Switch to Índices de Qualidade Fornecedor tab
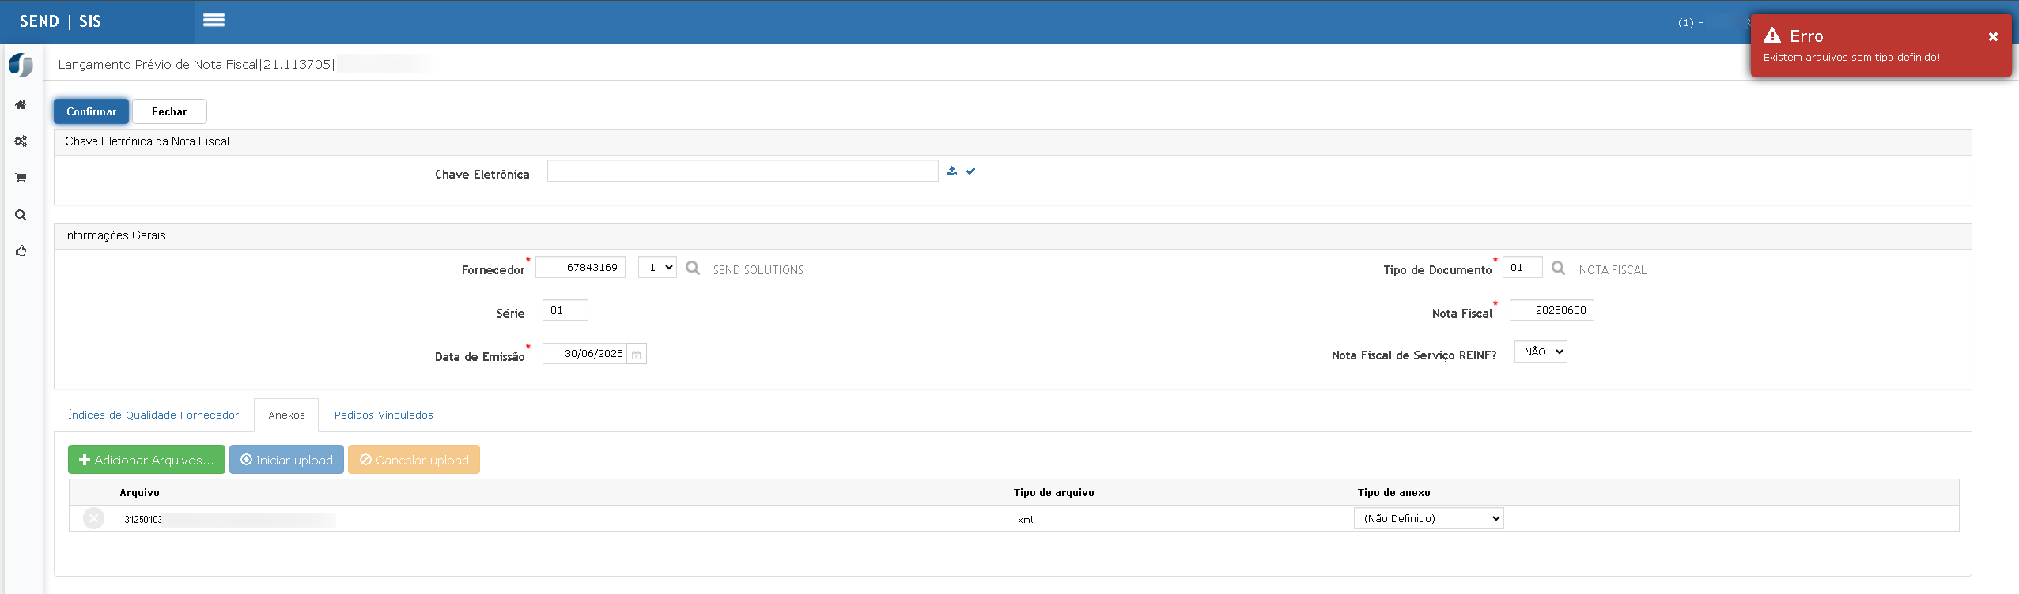The height and width of the screenshot is (594, 2019). [x=153, y=415]
